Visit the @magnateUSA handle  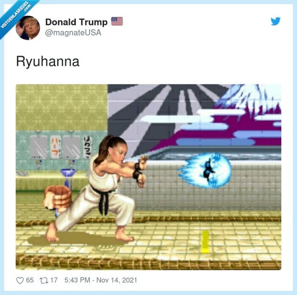pyautogui.click(x=73, y=33)
